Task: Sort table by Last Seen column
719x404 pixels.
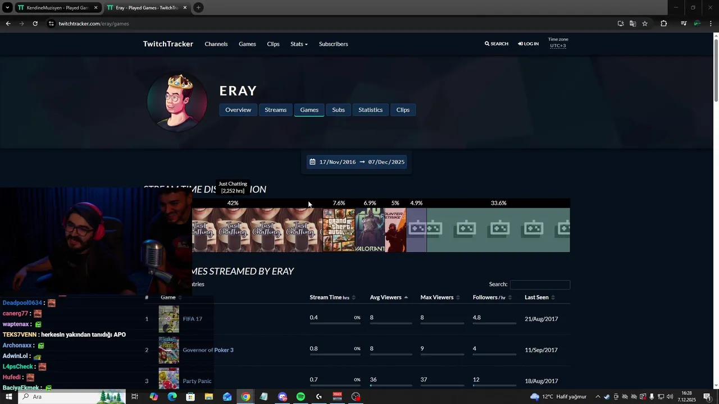Action: coord(540,297)
